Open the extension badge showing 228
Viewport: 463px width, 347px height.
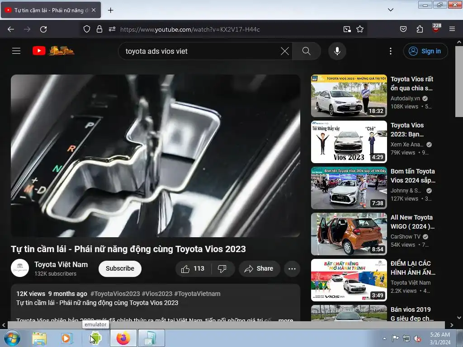(436, 28)
